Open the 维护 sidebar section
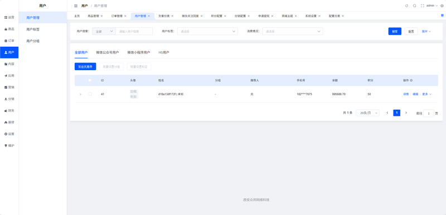The height and width of the screenshot is (215, 446). coord(9,145)
